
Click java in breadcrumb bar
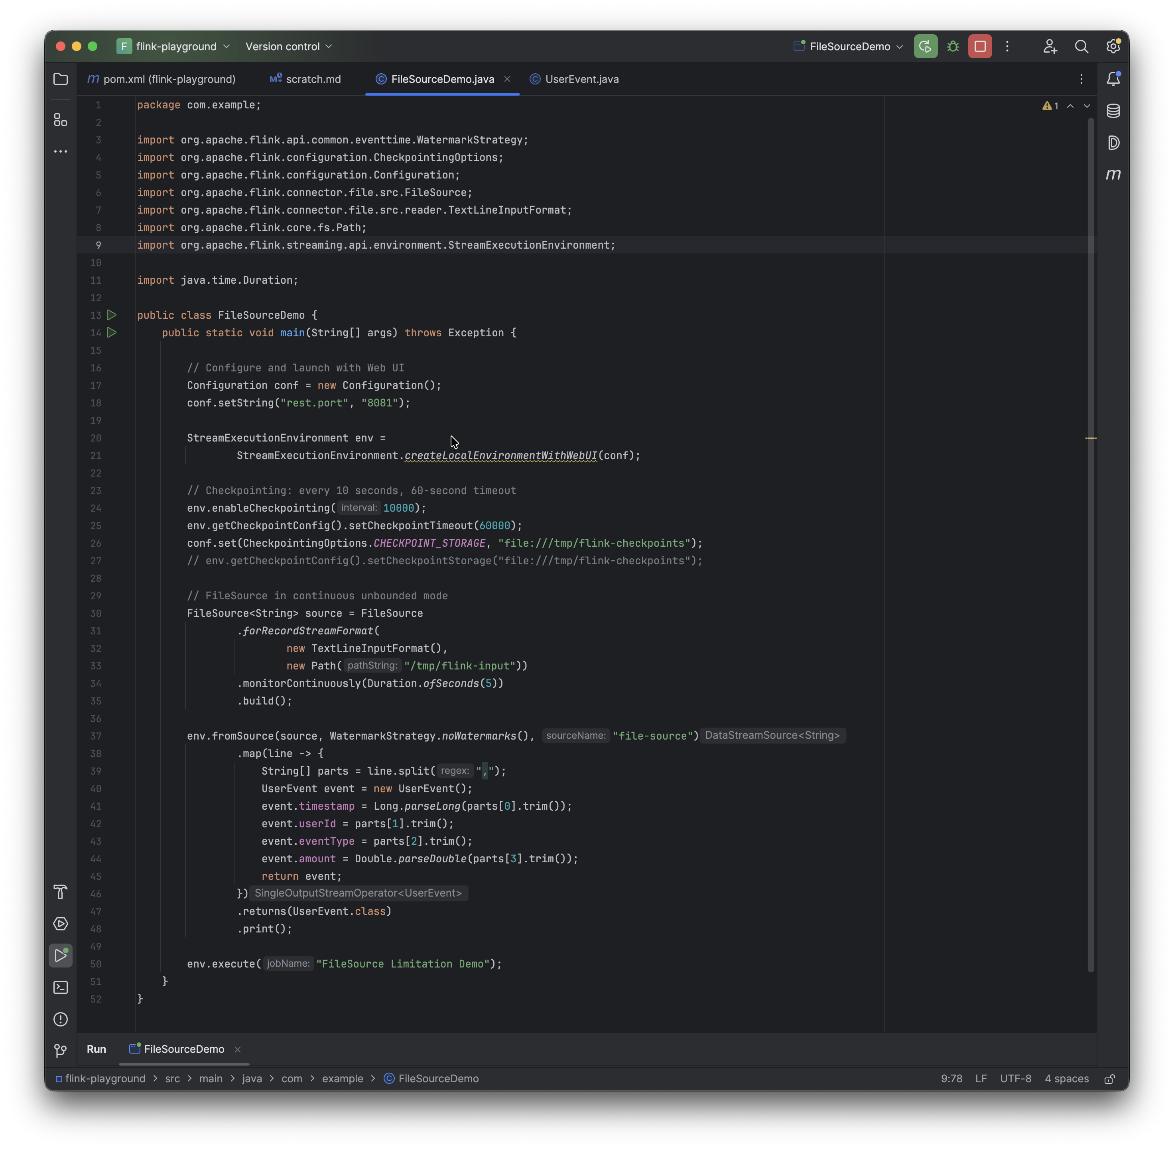252,1079
